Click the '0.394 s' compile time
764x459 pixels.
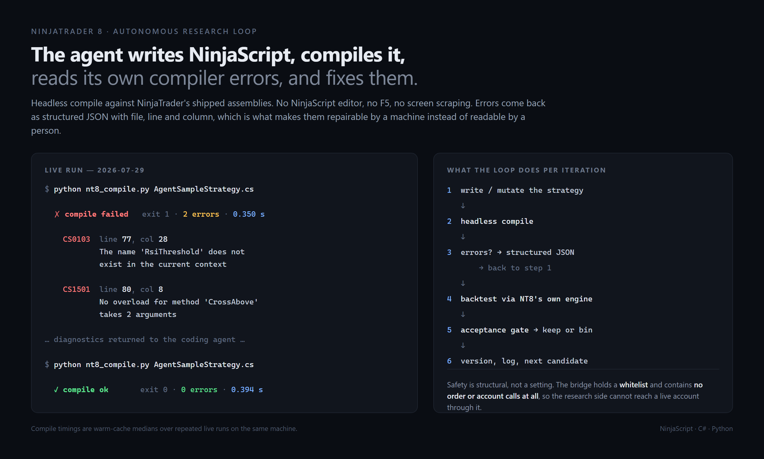pyautogui.click(x=247, y=390)
